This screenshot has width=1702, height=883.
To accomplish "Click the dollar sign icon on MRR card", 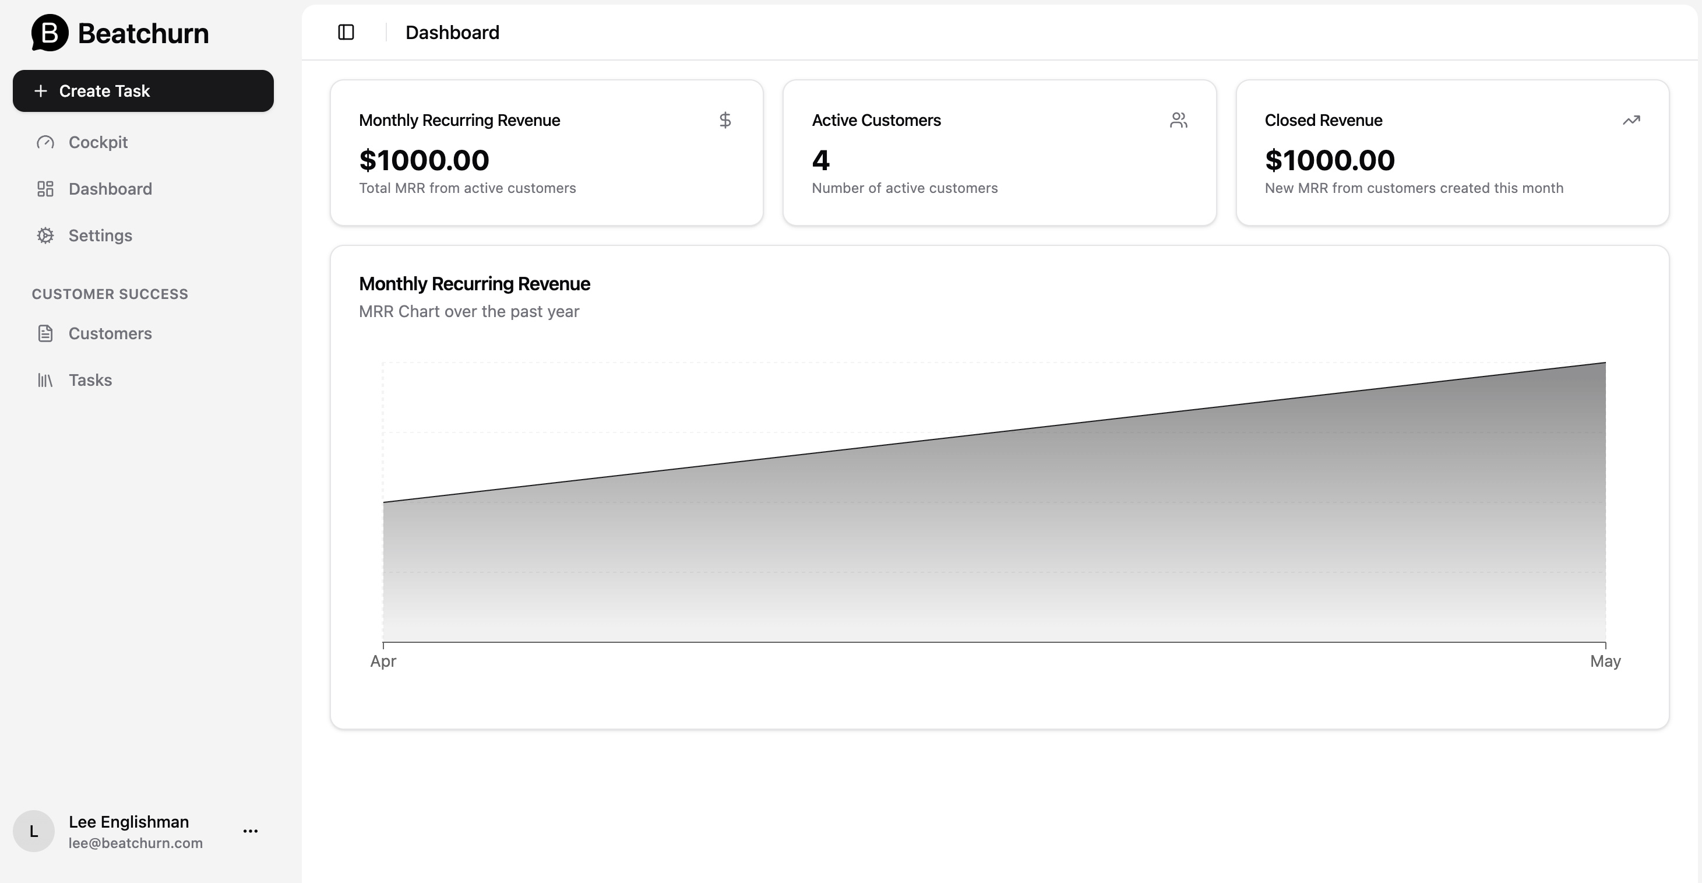I will (x=725, y=120).
